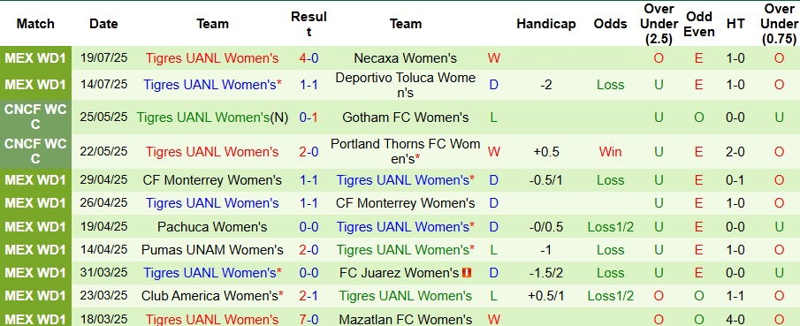Click Mazatlan FC Women's team name
800x326 pixels.
tap(405, 320)
